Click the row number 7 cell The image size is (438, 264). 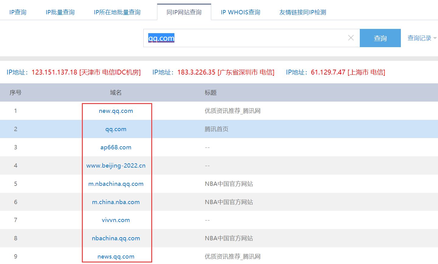(x=16, y=220)
